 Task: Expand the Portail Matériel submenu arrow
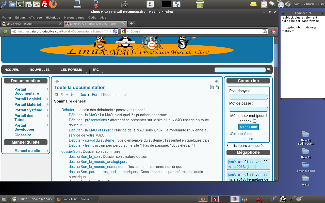pyautogui.click(x=48, y=104)
